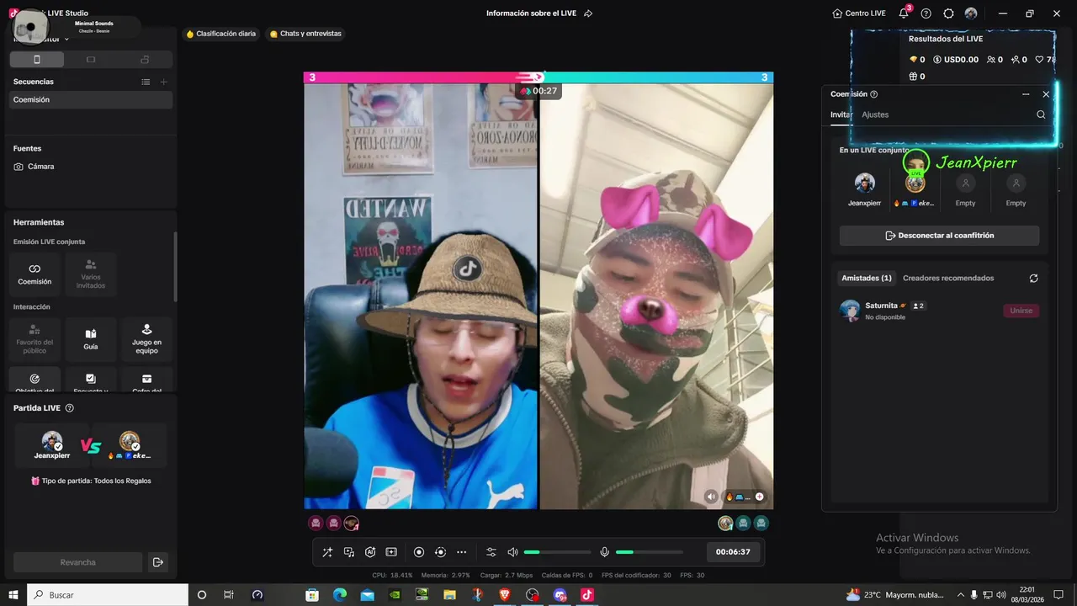1077x606 pixels.
Task: Open the Guía interaction tool
Action: [x=91, y=338]
